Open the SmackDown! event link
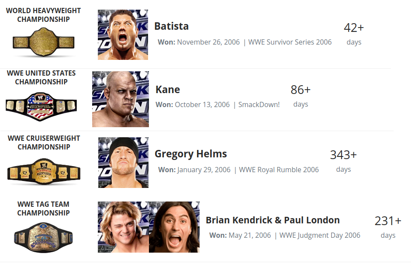 (x=259, y=104)
